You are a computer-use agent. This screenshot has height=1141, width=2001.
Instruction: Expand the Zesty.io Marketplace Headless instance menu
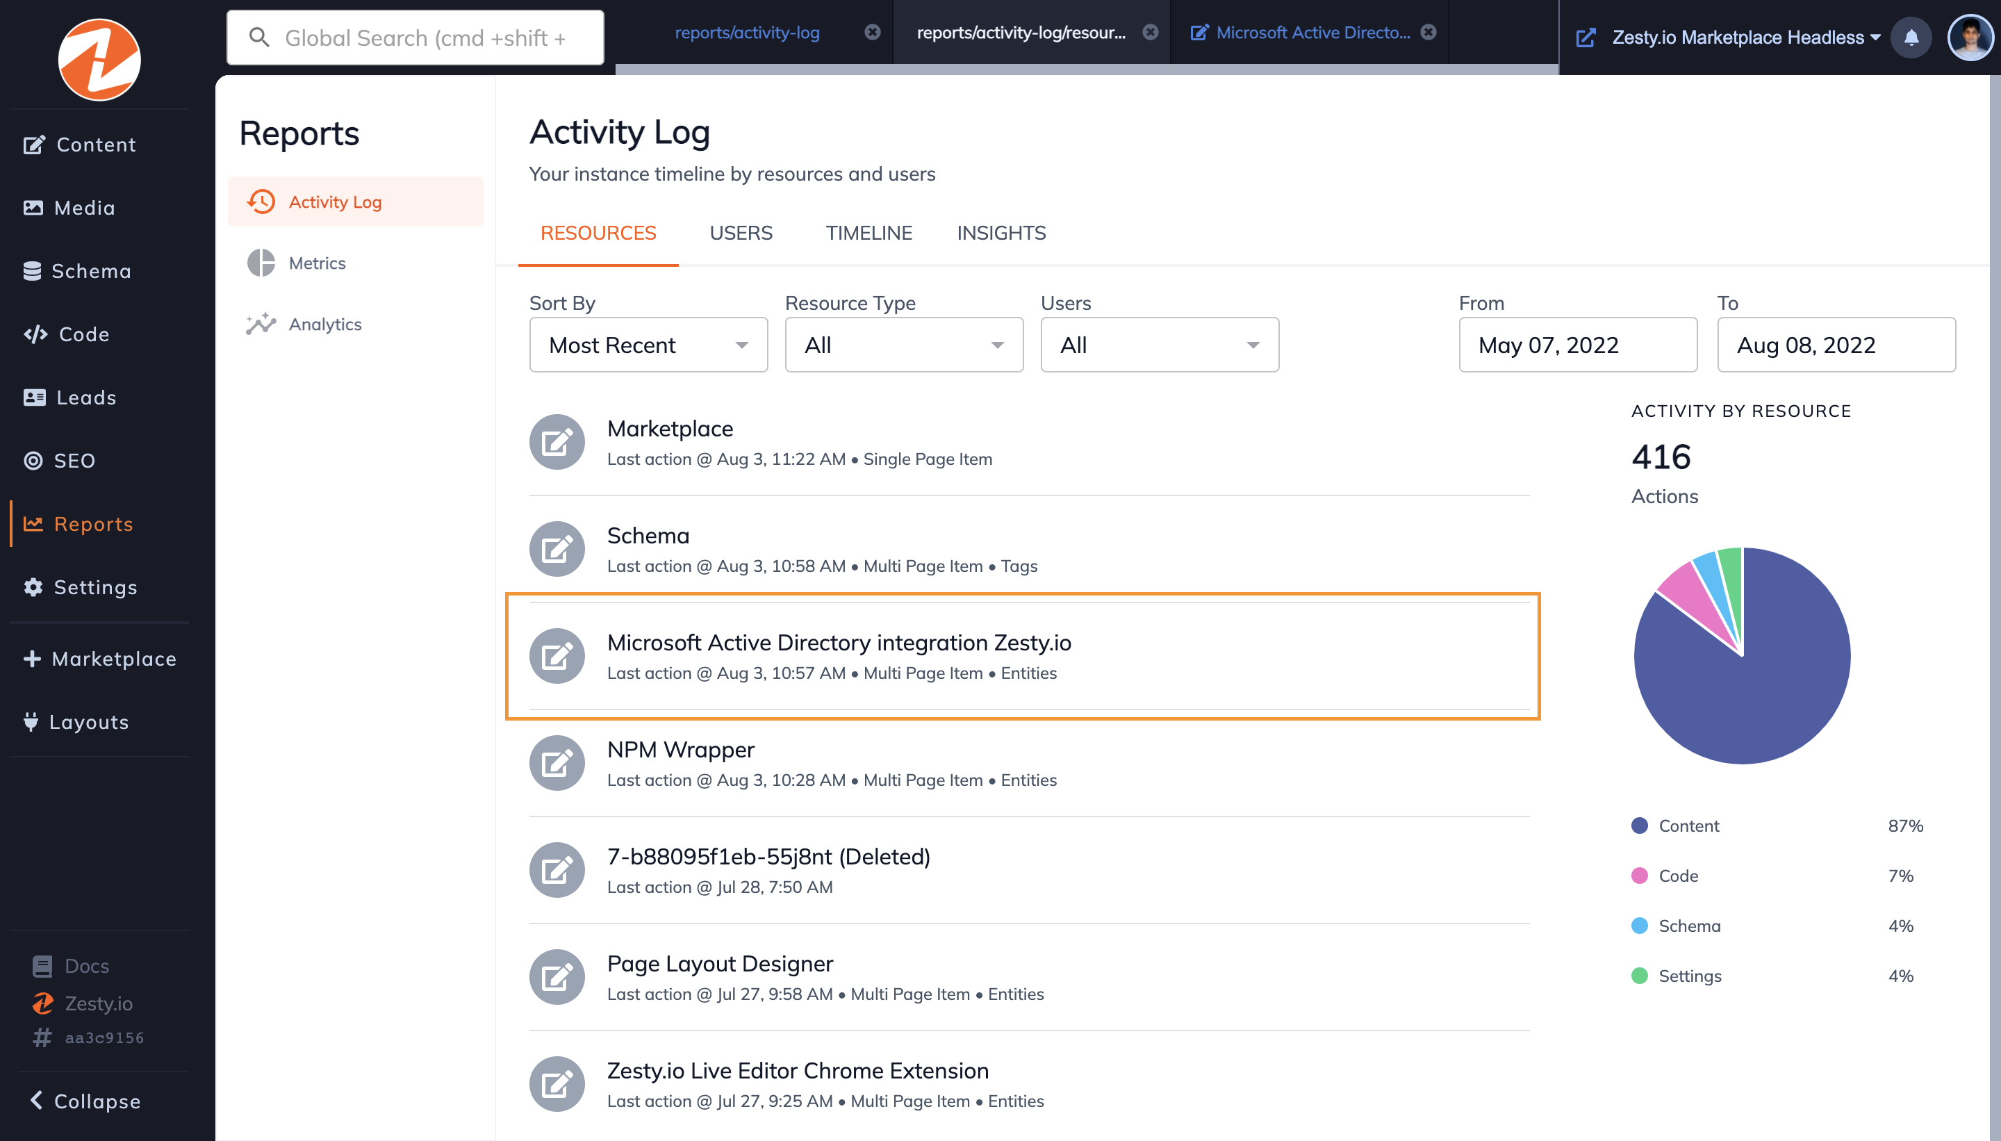[1747, 38]
